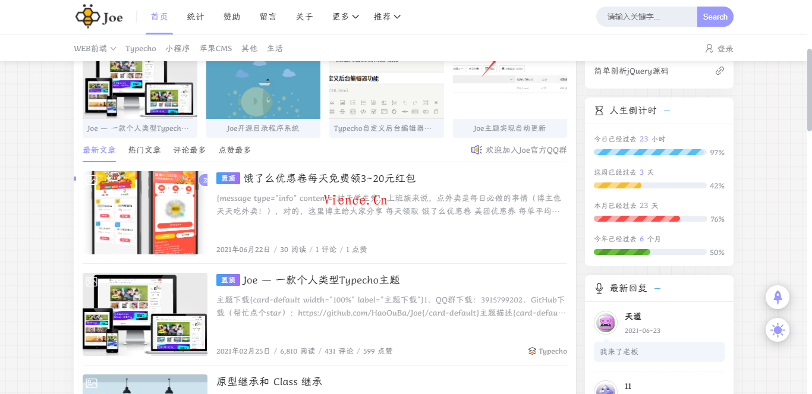Click the loudspeaker announcement icon

[476, 150]
